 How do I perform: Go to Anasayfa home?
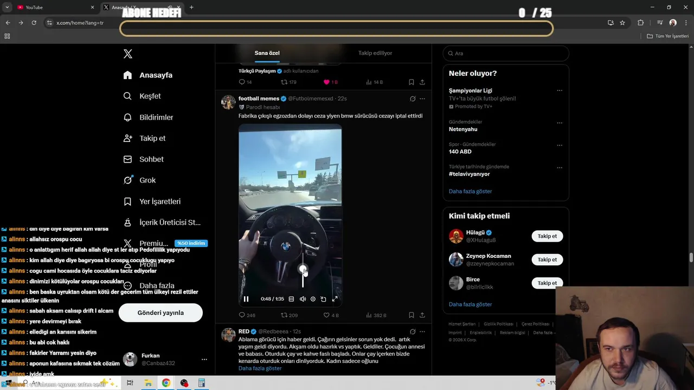(148, 75)
